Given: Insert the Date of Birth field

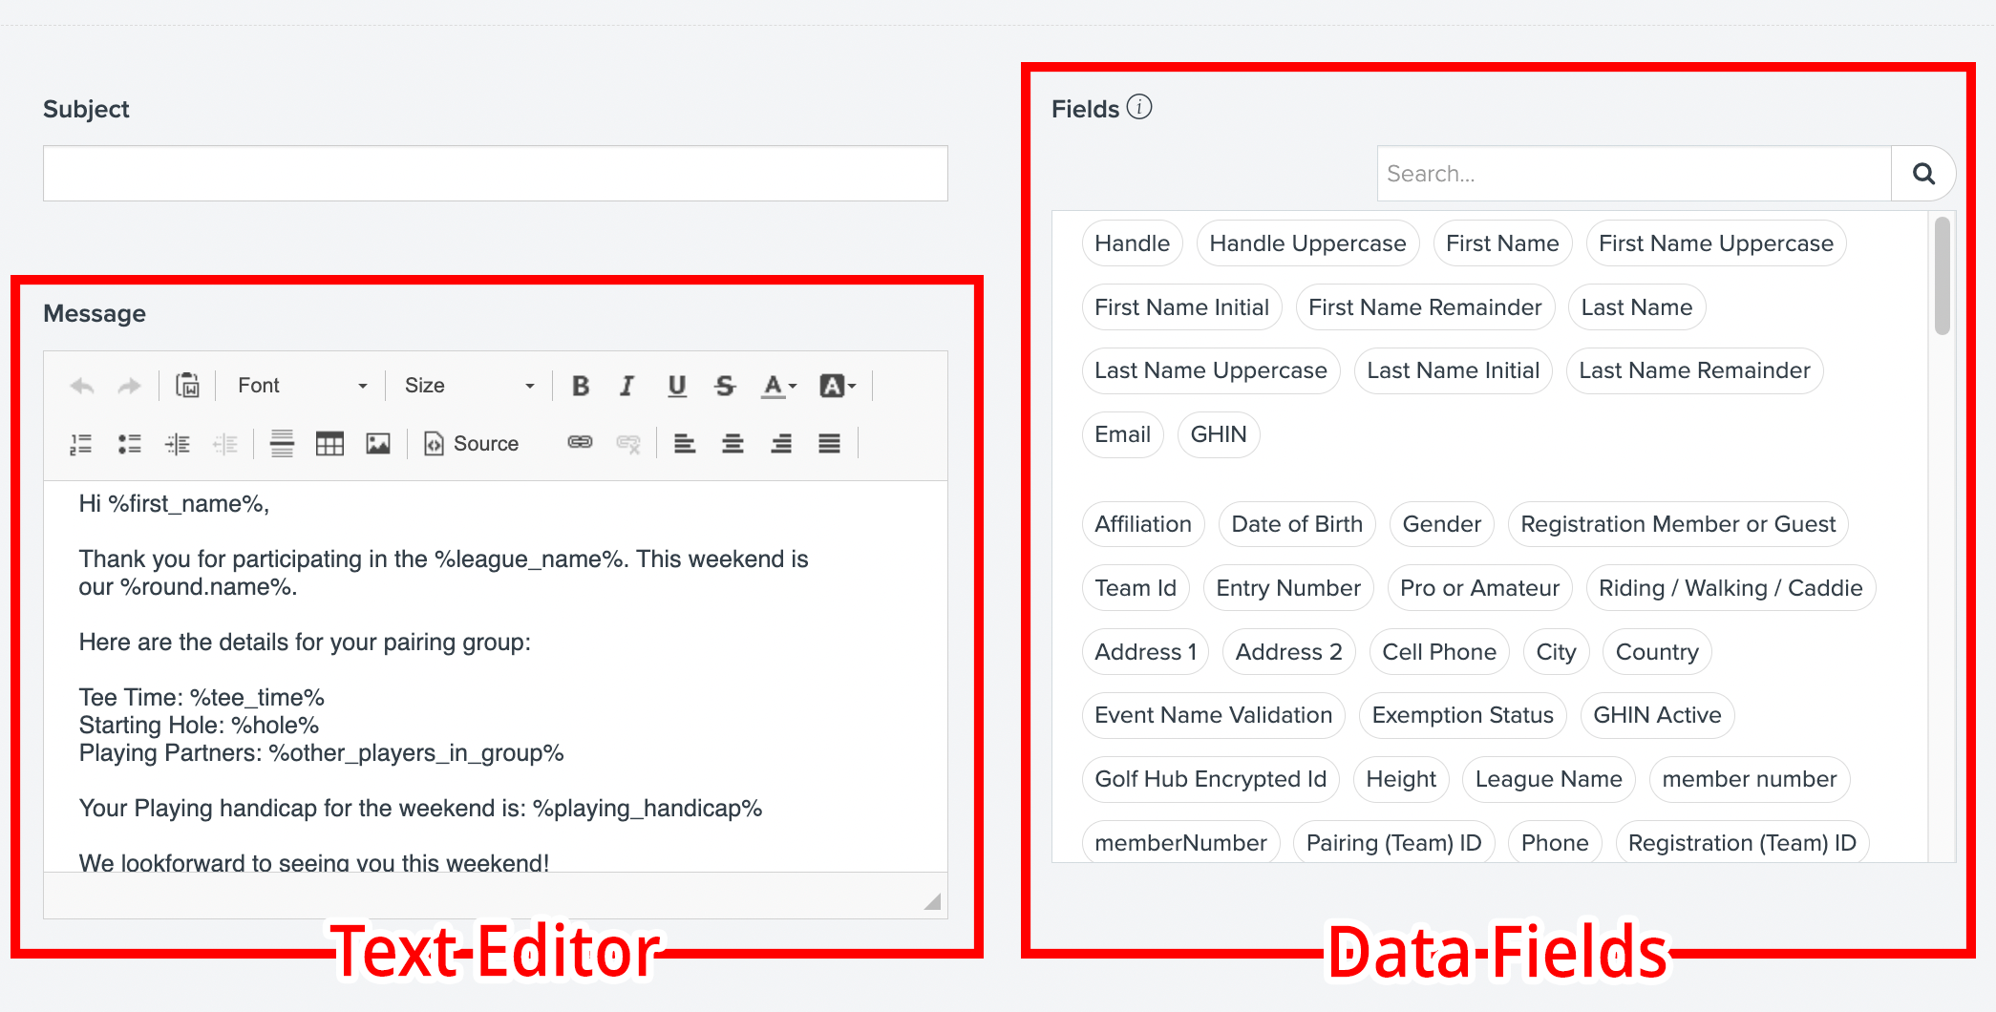Looking at the screenshot, I should [1297, 524].
